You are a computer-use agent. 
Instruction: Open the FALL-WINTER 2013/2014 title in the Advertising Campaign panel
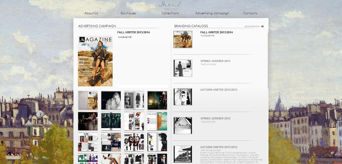[x=133, y=32]
